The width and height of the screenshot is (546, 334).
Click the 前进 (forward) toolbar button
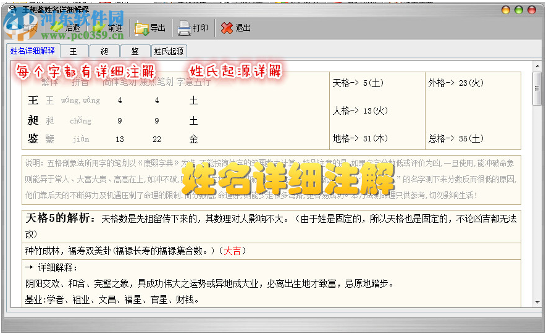tap(108, 28)
